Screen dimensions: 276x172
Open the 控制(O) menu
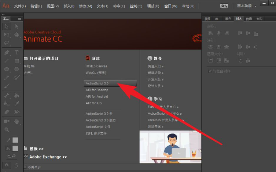[136, 6]
